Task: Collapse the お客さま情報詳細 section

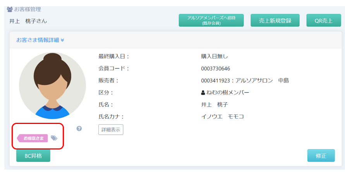Action: coord(40,40)
